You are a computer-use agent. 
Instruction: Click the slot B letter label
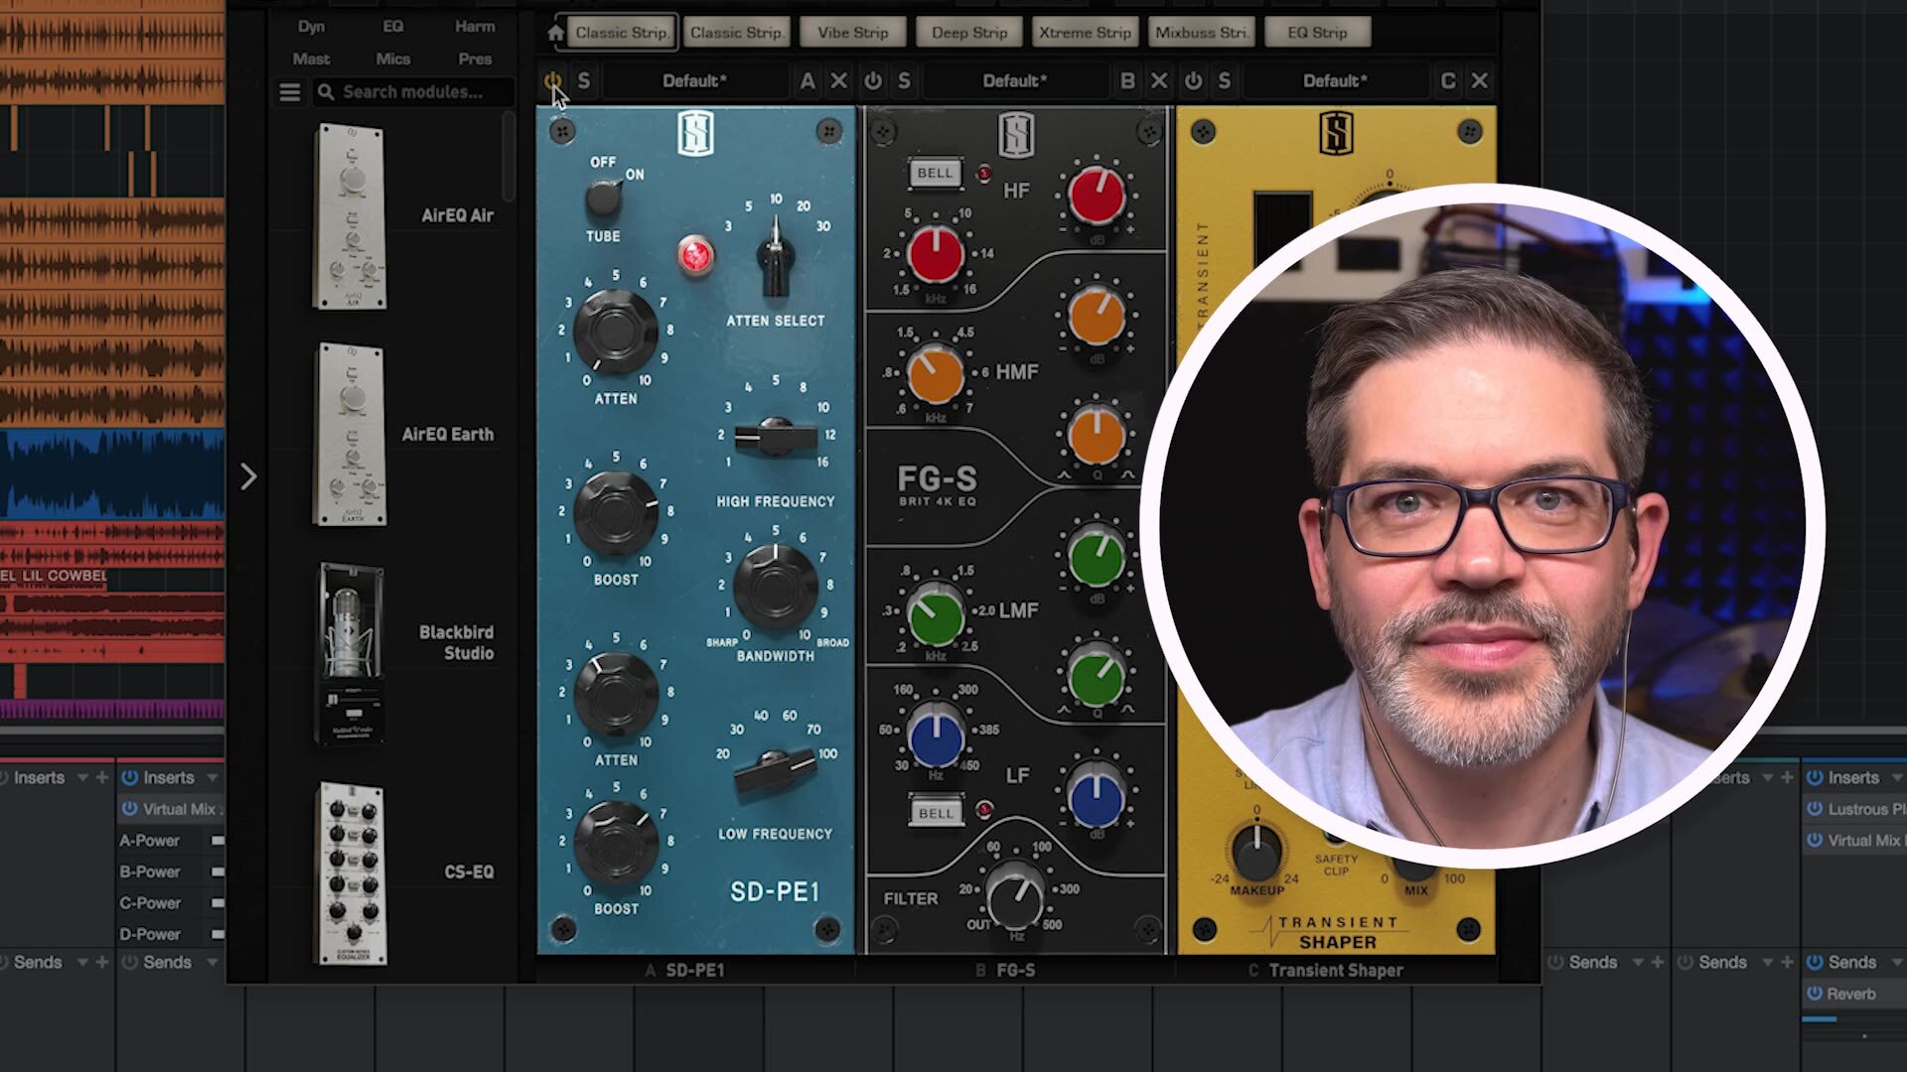pyautogui.click(x=1127, y=80)
